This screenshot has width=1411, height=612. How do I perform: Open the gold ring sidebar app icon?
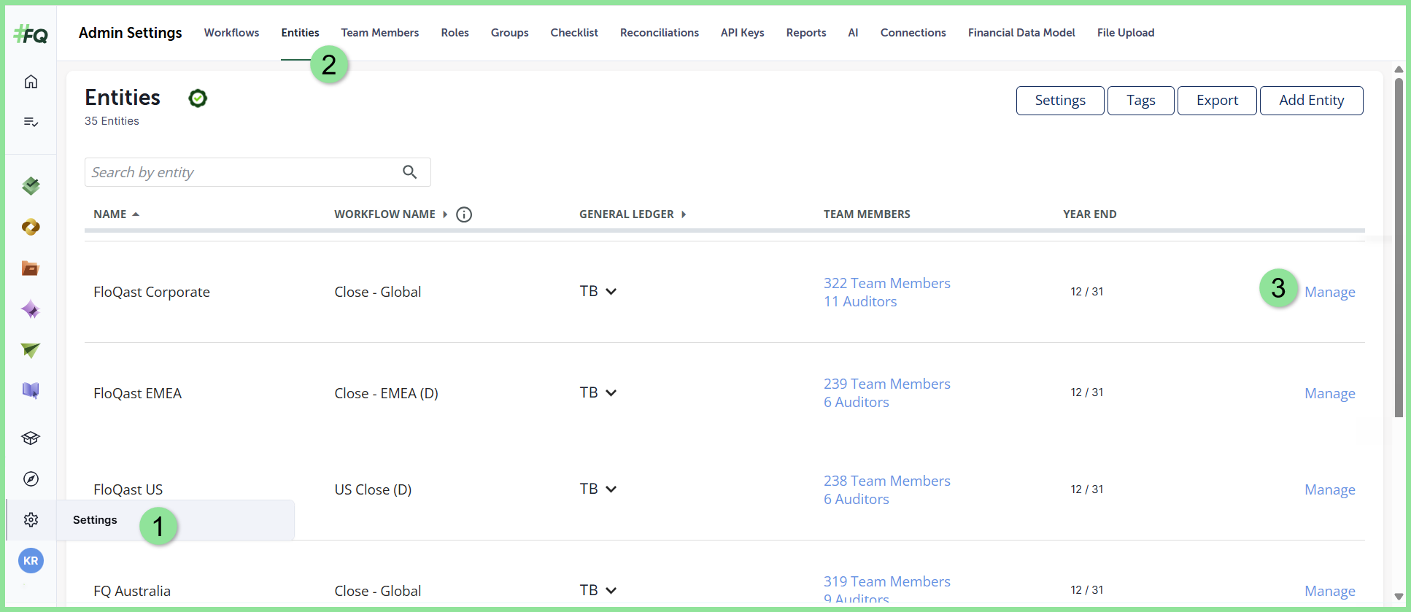coord(31,228)
